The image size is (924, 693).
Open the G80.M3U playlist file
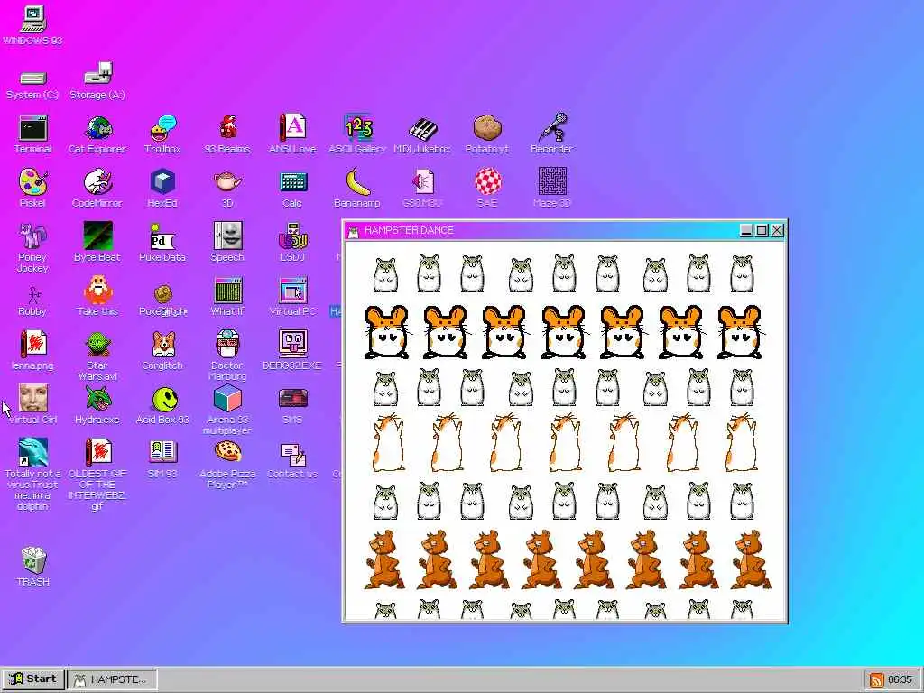coord(422,182)
